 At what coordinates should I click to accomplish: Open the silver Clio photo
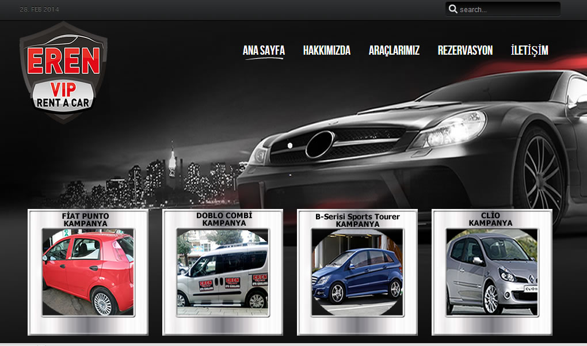pyautogui.click(x=492, y=272)
